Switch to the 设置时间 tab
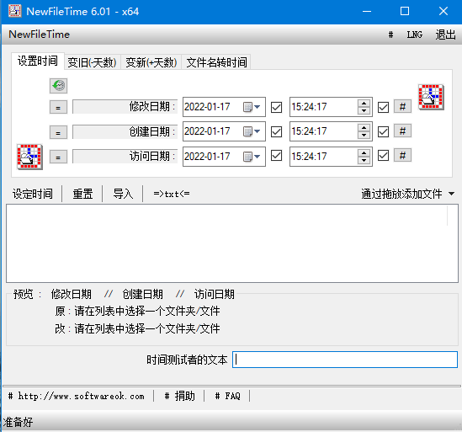Screen dimensions: 462x432 [x=38, y=61]
